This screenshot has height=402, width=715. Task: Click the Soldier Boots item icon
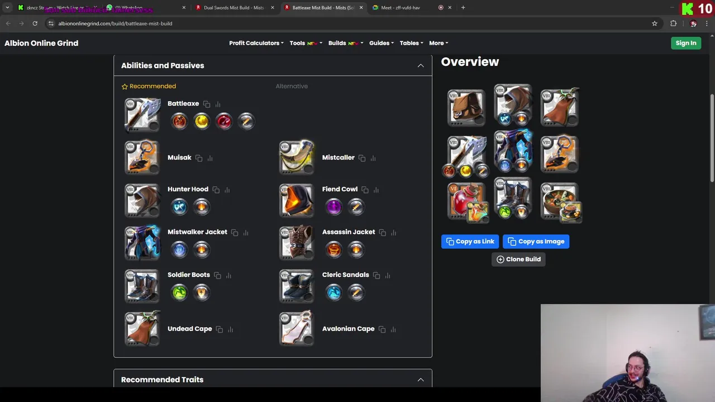(142, 286)
